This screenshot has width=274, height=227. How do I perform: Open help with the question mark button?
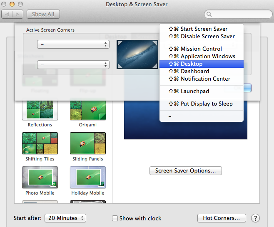[x=255, y=218]
